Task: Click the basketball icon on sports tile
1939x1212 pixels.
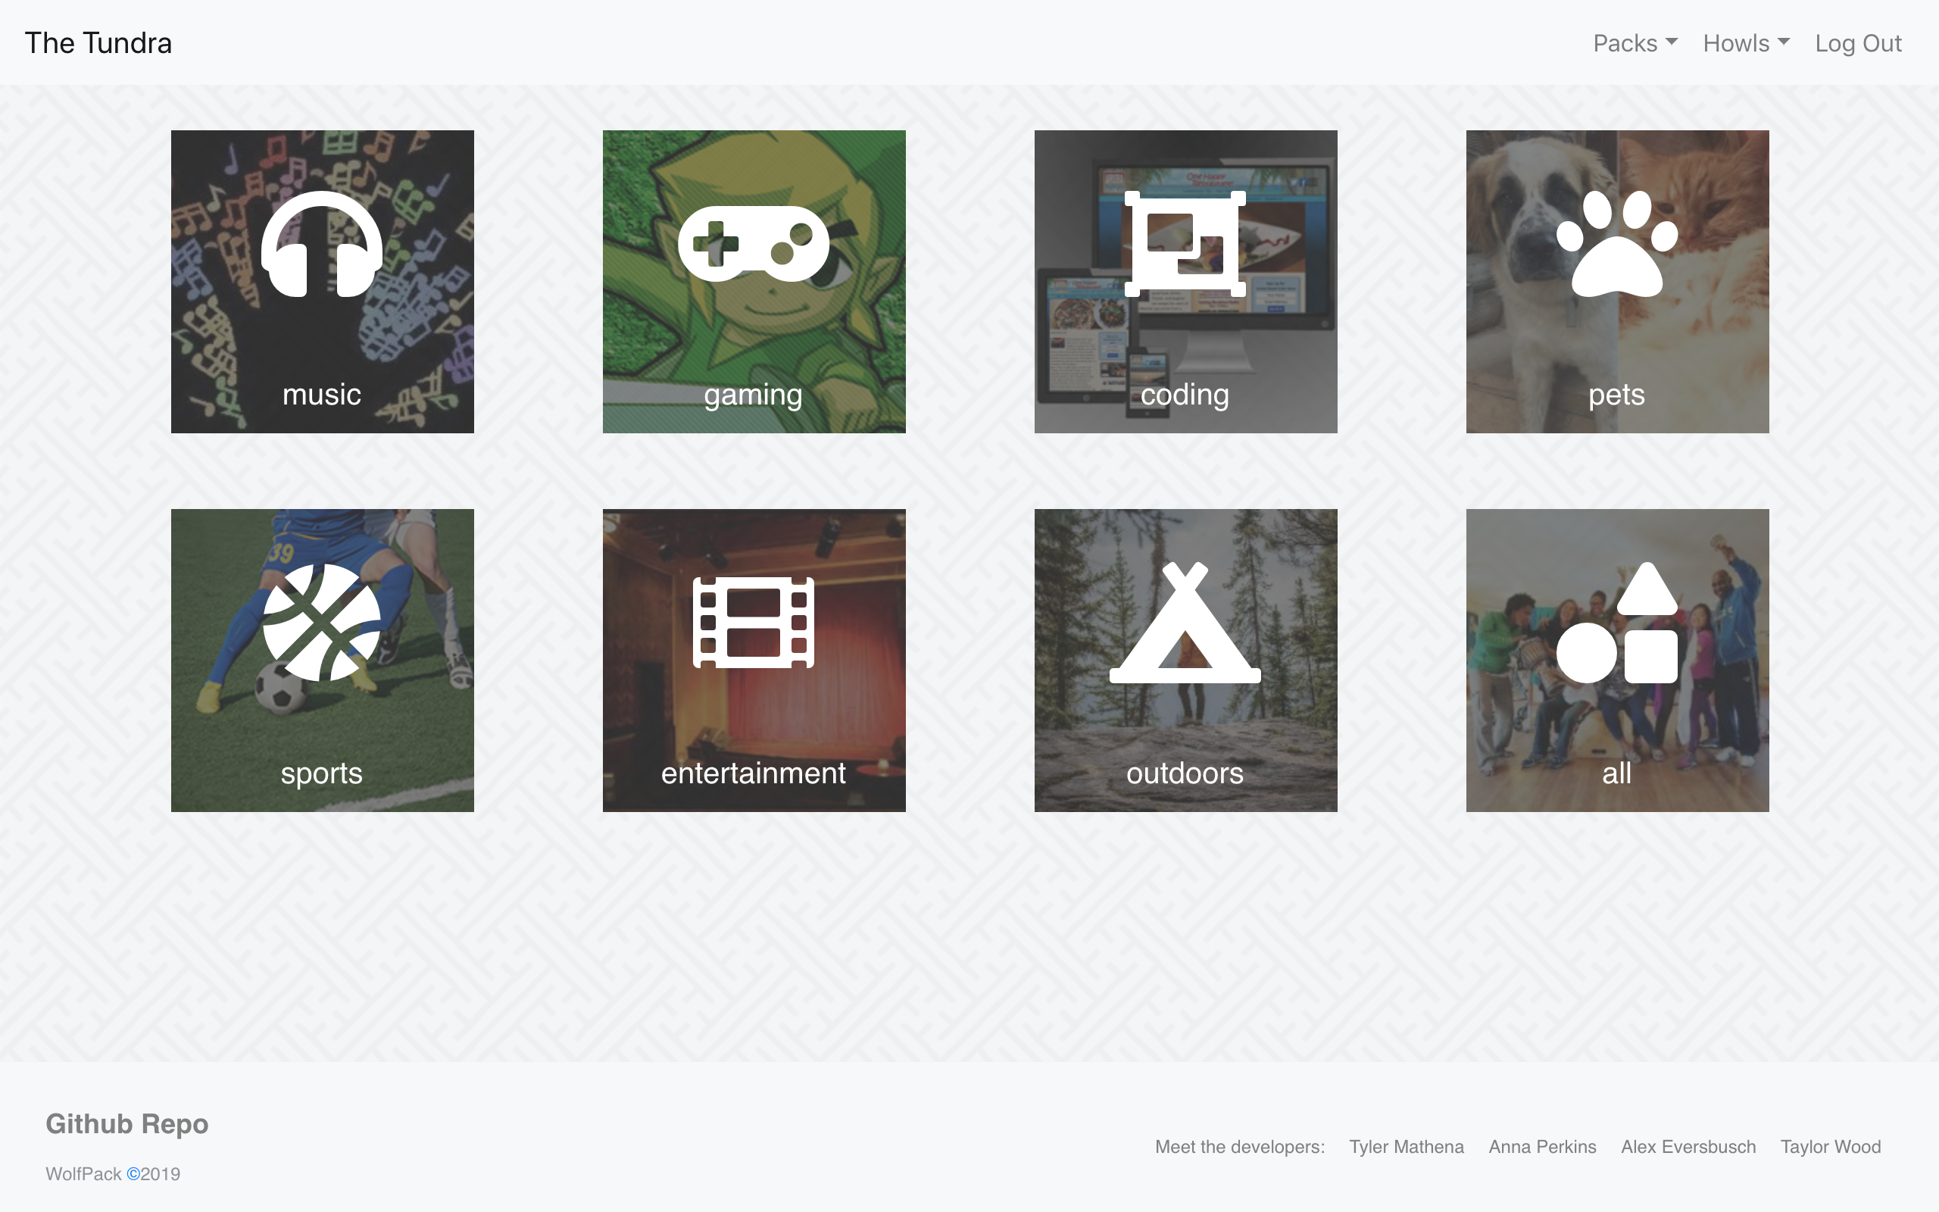Action: pyautogui.click(x=321, y=622)
